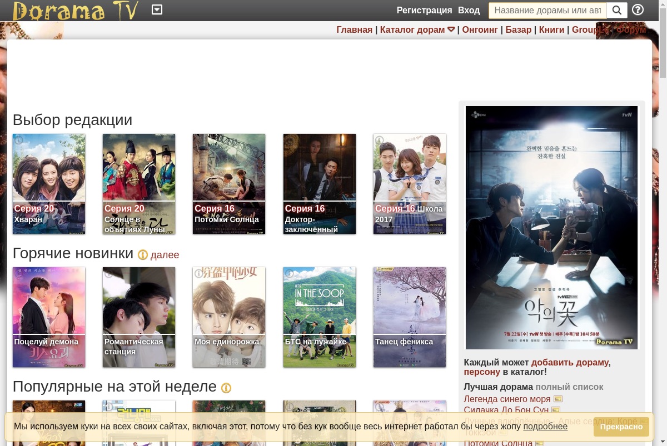The image size is (667, 446).
Task: Click picture icon beside Легенда синего моря
Action: (558, 399)
